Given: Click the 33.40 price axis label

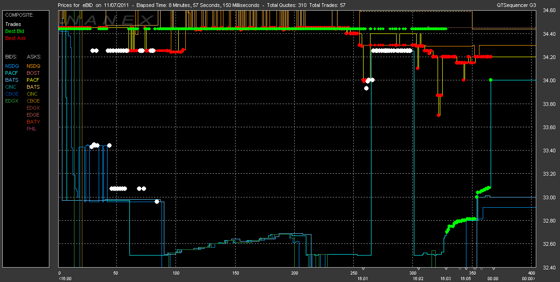Looking at the screenshot, I should pos(549,151).
